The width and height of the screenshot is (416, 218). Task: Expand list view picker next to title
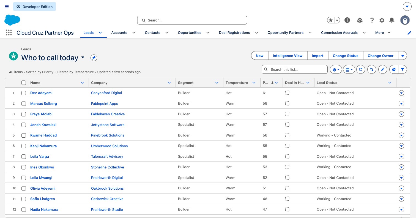[83, 58]
